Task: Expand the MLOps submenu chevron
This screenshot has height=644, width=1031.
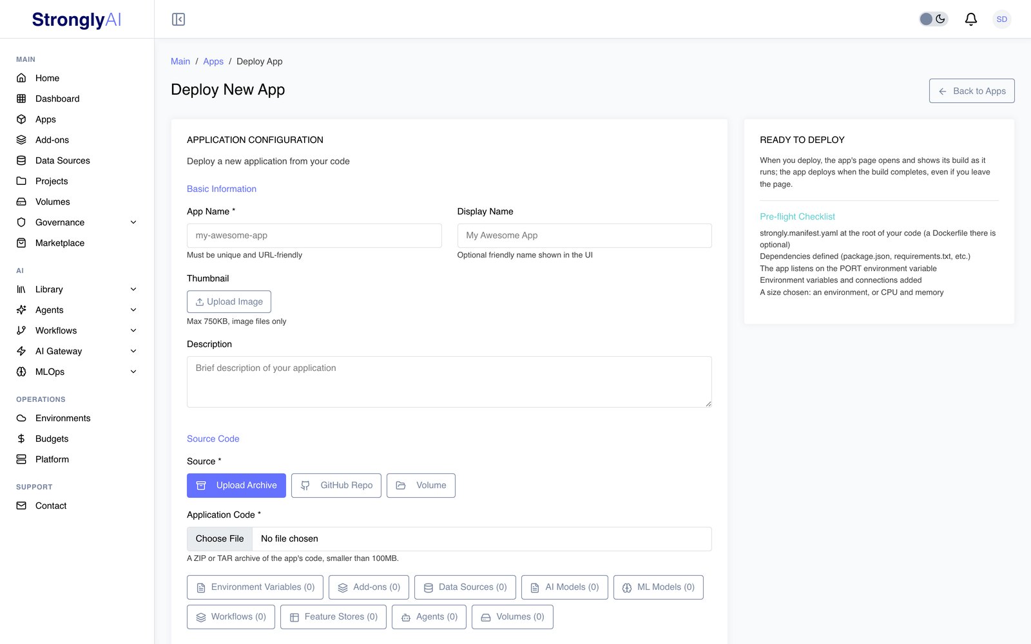Action: point(133,372)
